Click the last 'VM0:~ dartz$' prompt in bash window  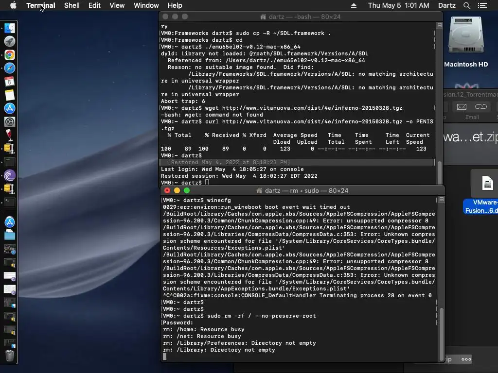(x=181, y=183)
